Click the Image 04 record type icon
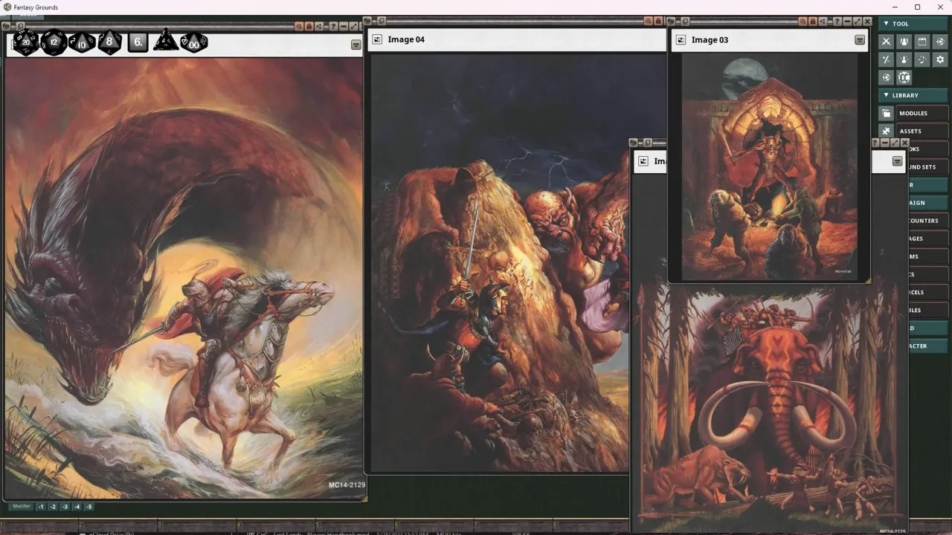 [377, 39]
